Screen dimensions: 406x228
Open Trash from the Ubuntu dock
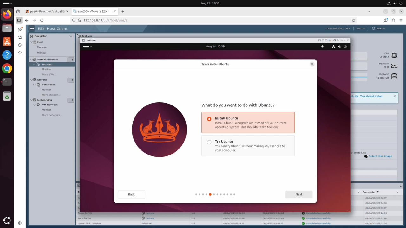[7, 96]
